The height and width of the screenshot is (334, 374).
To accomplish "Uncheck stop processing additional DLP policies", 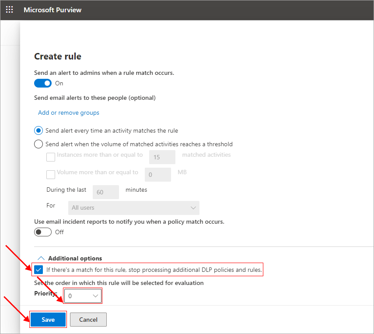I will pos(38,270).
